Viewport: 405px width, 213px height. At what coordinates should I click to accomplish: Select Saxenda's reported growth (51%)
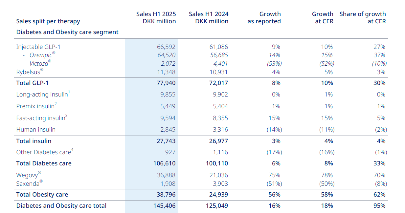coord(274,184)
